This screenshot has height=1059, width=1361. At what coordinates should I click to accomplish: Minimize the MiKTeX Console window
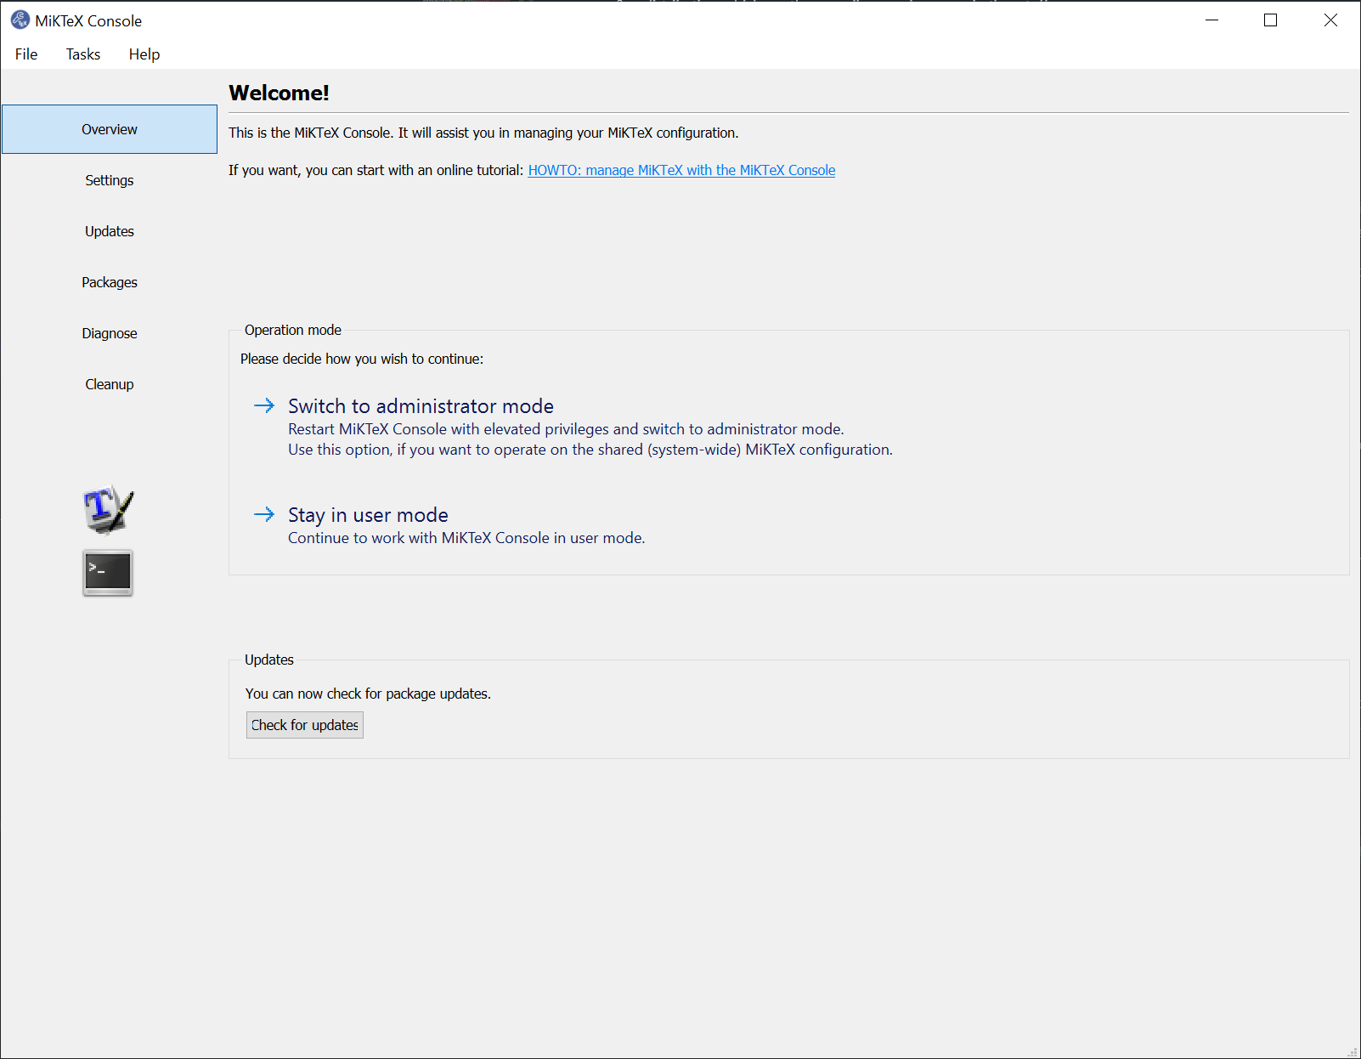(1212, 20)
